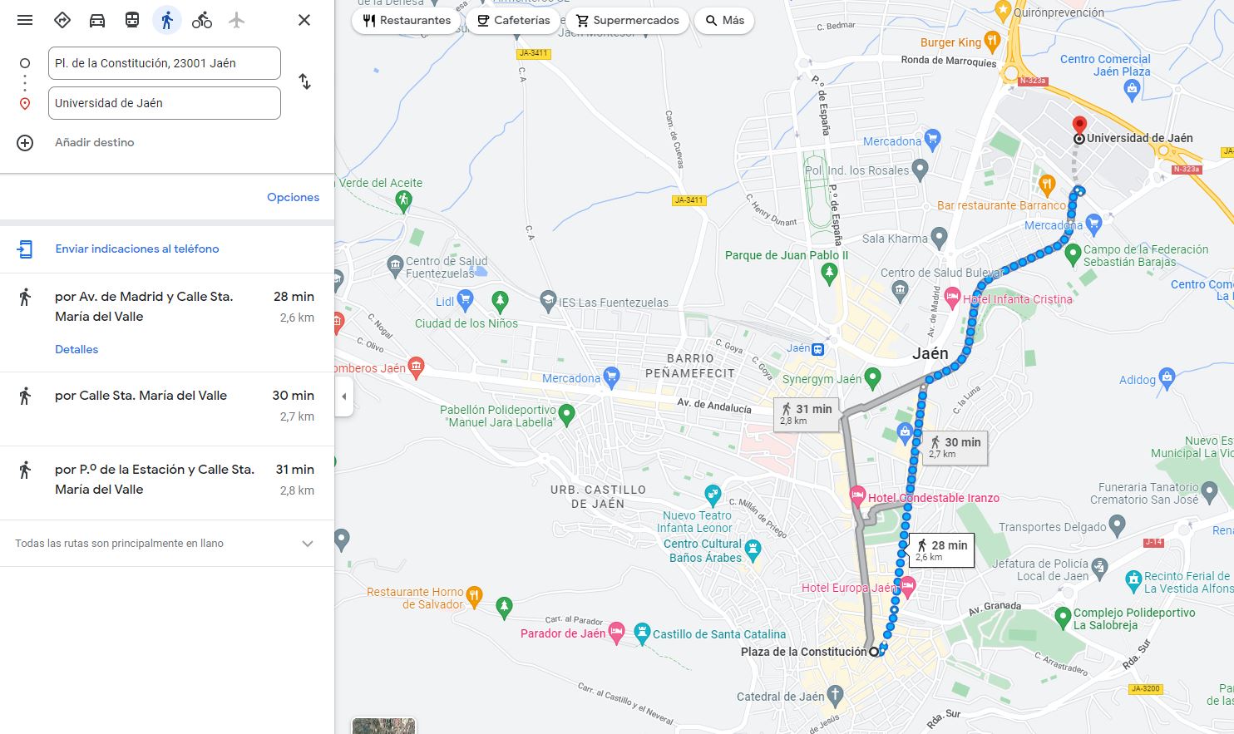Click Enviar indicaciones al teléfono
Image resolution: width=1234 pixels, height=734 pixels.
[x=137, y=249]
